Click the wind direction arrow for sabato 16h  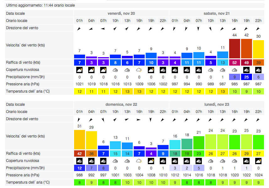coord(234,29)
